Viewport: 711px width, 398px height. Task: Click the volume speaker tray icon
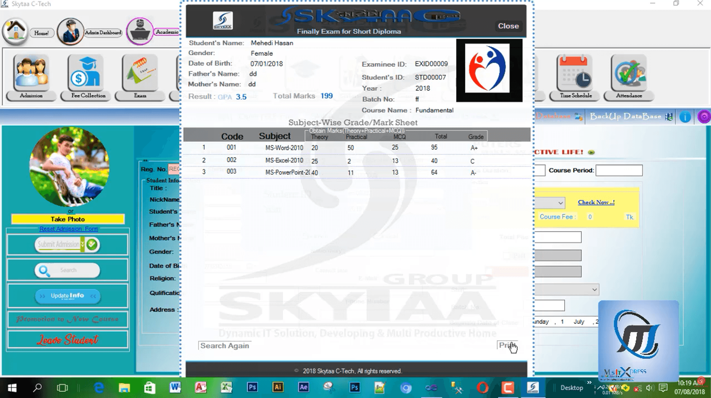(x=649, y=388)
